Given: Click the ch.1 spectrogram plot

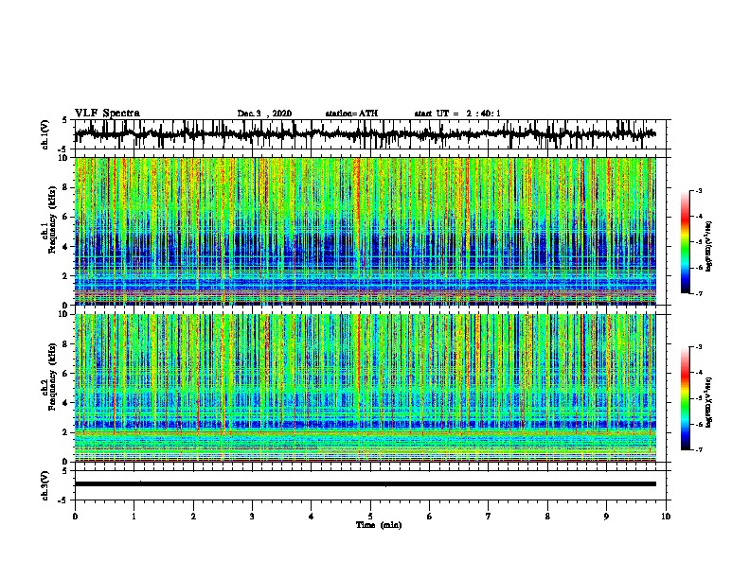Looking at the screenshot, I should pyautogui.click(x=365, y=231).
